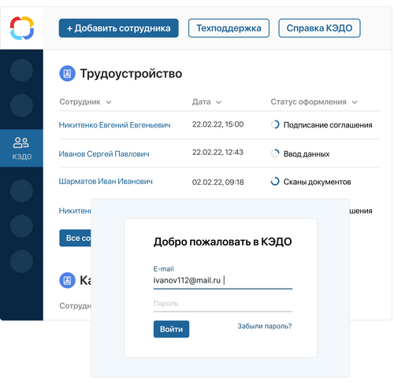394x384 pixels.
Task: Open Техподдержка support button
Action: pos(229,28)
